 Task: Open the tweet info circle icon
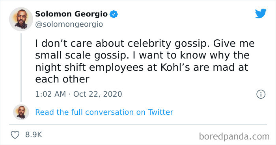[261, 94]
